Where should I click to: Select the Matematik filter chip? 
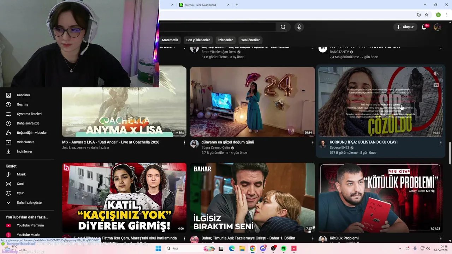click(x=170, y=40)
